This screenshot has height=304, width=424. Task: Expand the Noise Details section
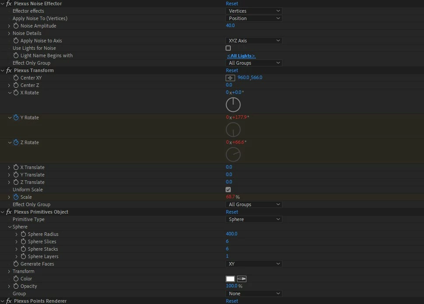9,33
